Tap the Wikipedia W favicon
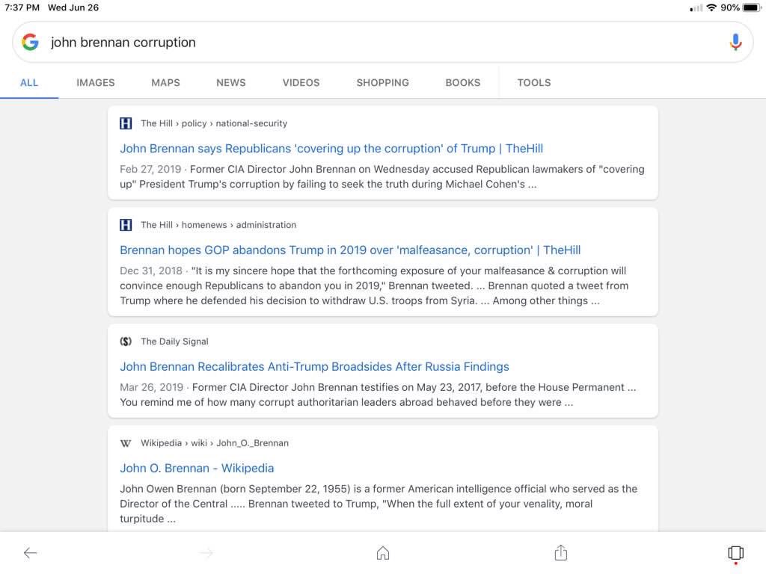 pos(126,443)
